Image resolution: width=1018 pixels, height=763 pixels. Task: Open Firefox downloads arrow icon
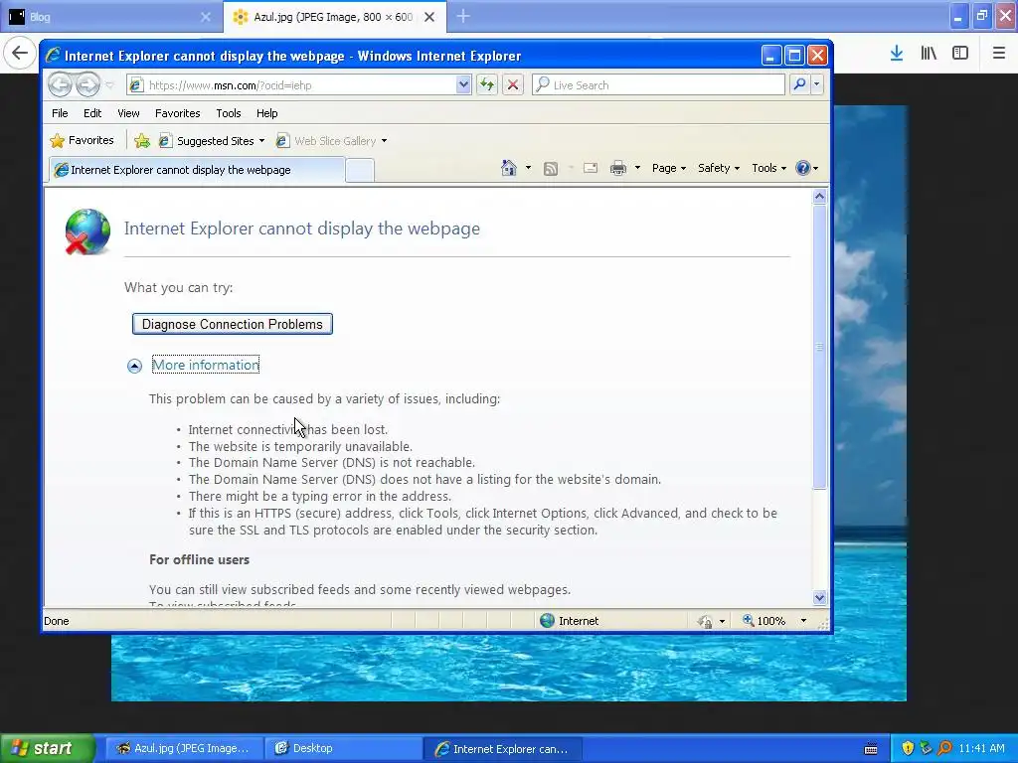pos(897,54)
